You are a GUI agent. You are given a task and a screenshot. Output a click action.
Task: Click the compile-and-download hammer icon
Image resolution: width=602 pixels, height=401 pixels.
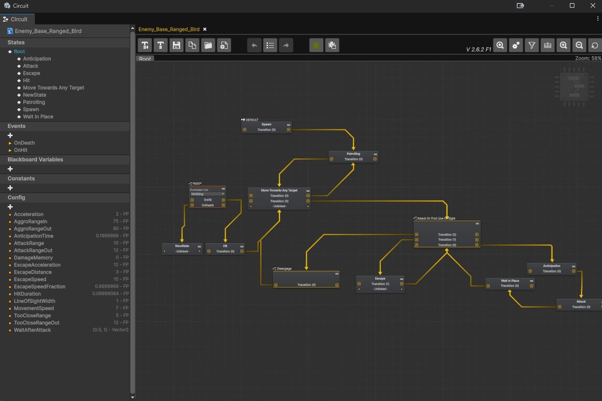145,45
